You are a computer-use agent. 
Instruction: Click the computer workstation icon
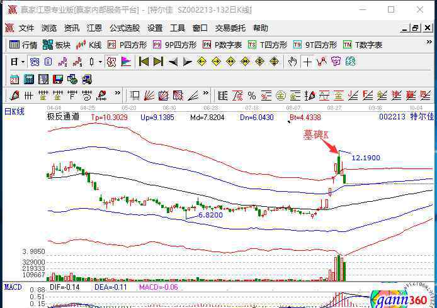[x=87, y=80]
